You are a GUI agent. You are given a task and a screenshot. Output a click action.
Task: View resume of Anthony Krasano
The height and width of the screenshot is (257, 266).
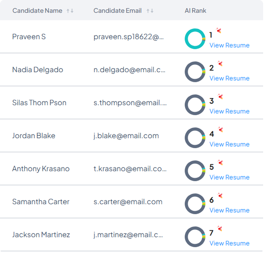[x=229, y=177]
